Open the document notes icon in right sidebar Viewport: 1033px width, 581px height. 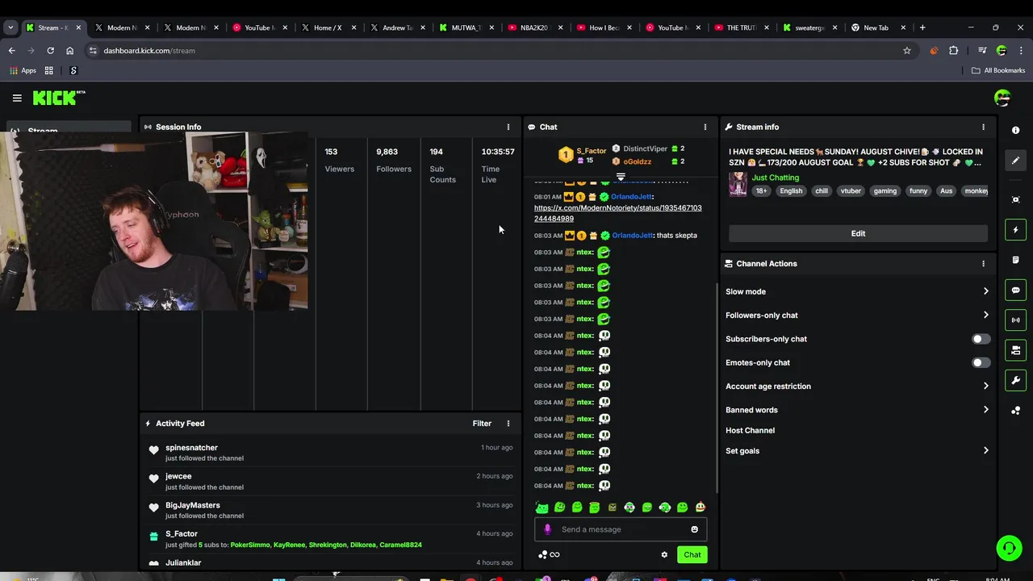[1015, 260]
